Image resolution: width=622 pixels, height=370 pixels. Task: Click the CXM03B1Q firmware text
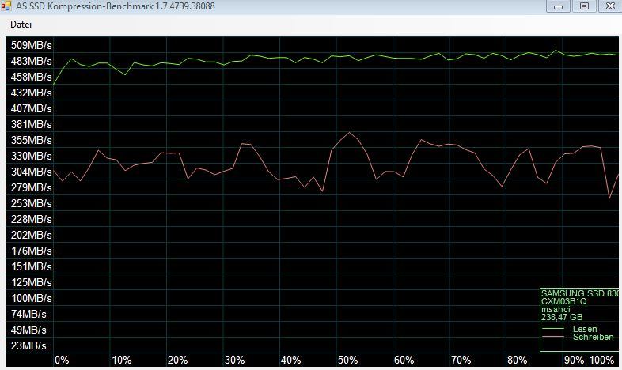pyautogui.click(x=563, y=301)
